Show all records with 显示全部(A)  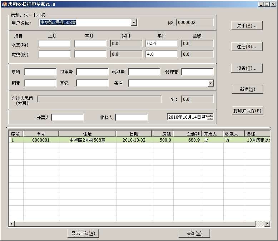83,233
